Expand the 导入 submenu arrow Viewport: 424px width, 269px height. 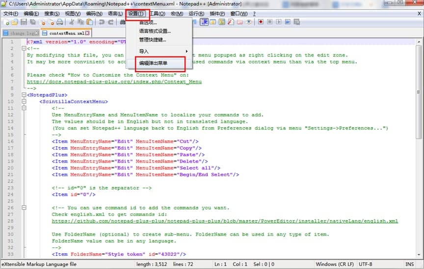[x=186, y=52]
